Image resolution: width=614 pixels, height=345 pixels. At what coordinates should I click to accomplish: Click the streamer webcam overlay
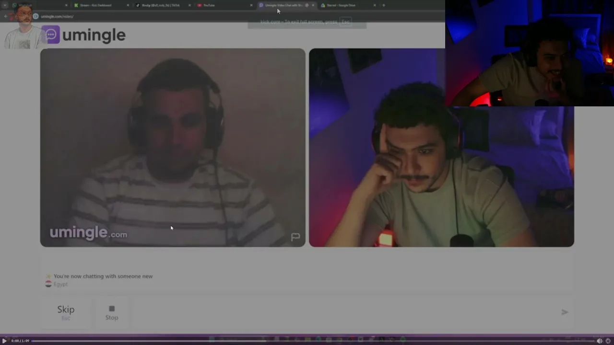tap(530, 53)
